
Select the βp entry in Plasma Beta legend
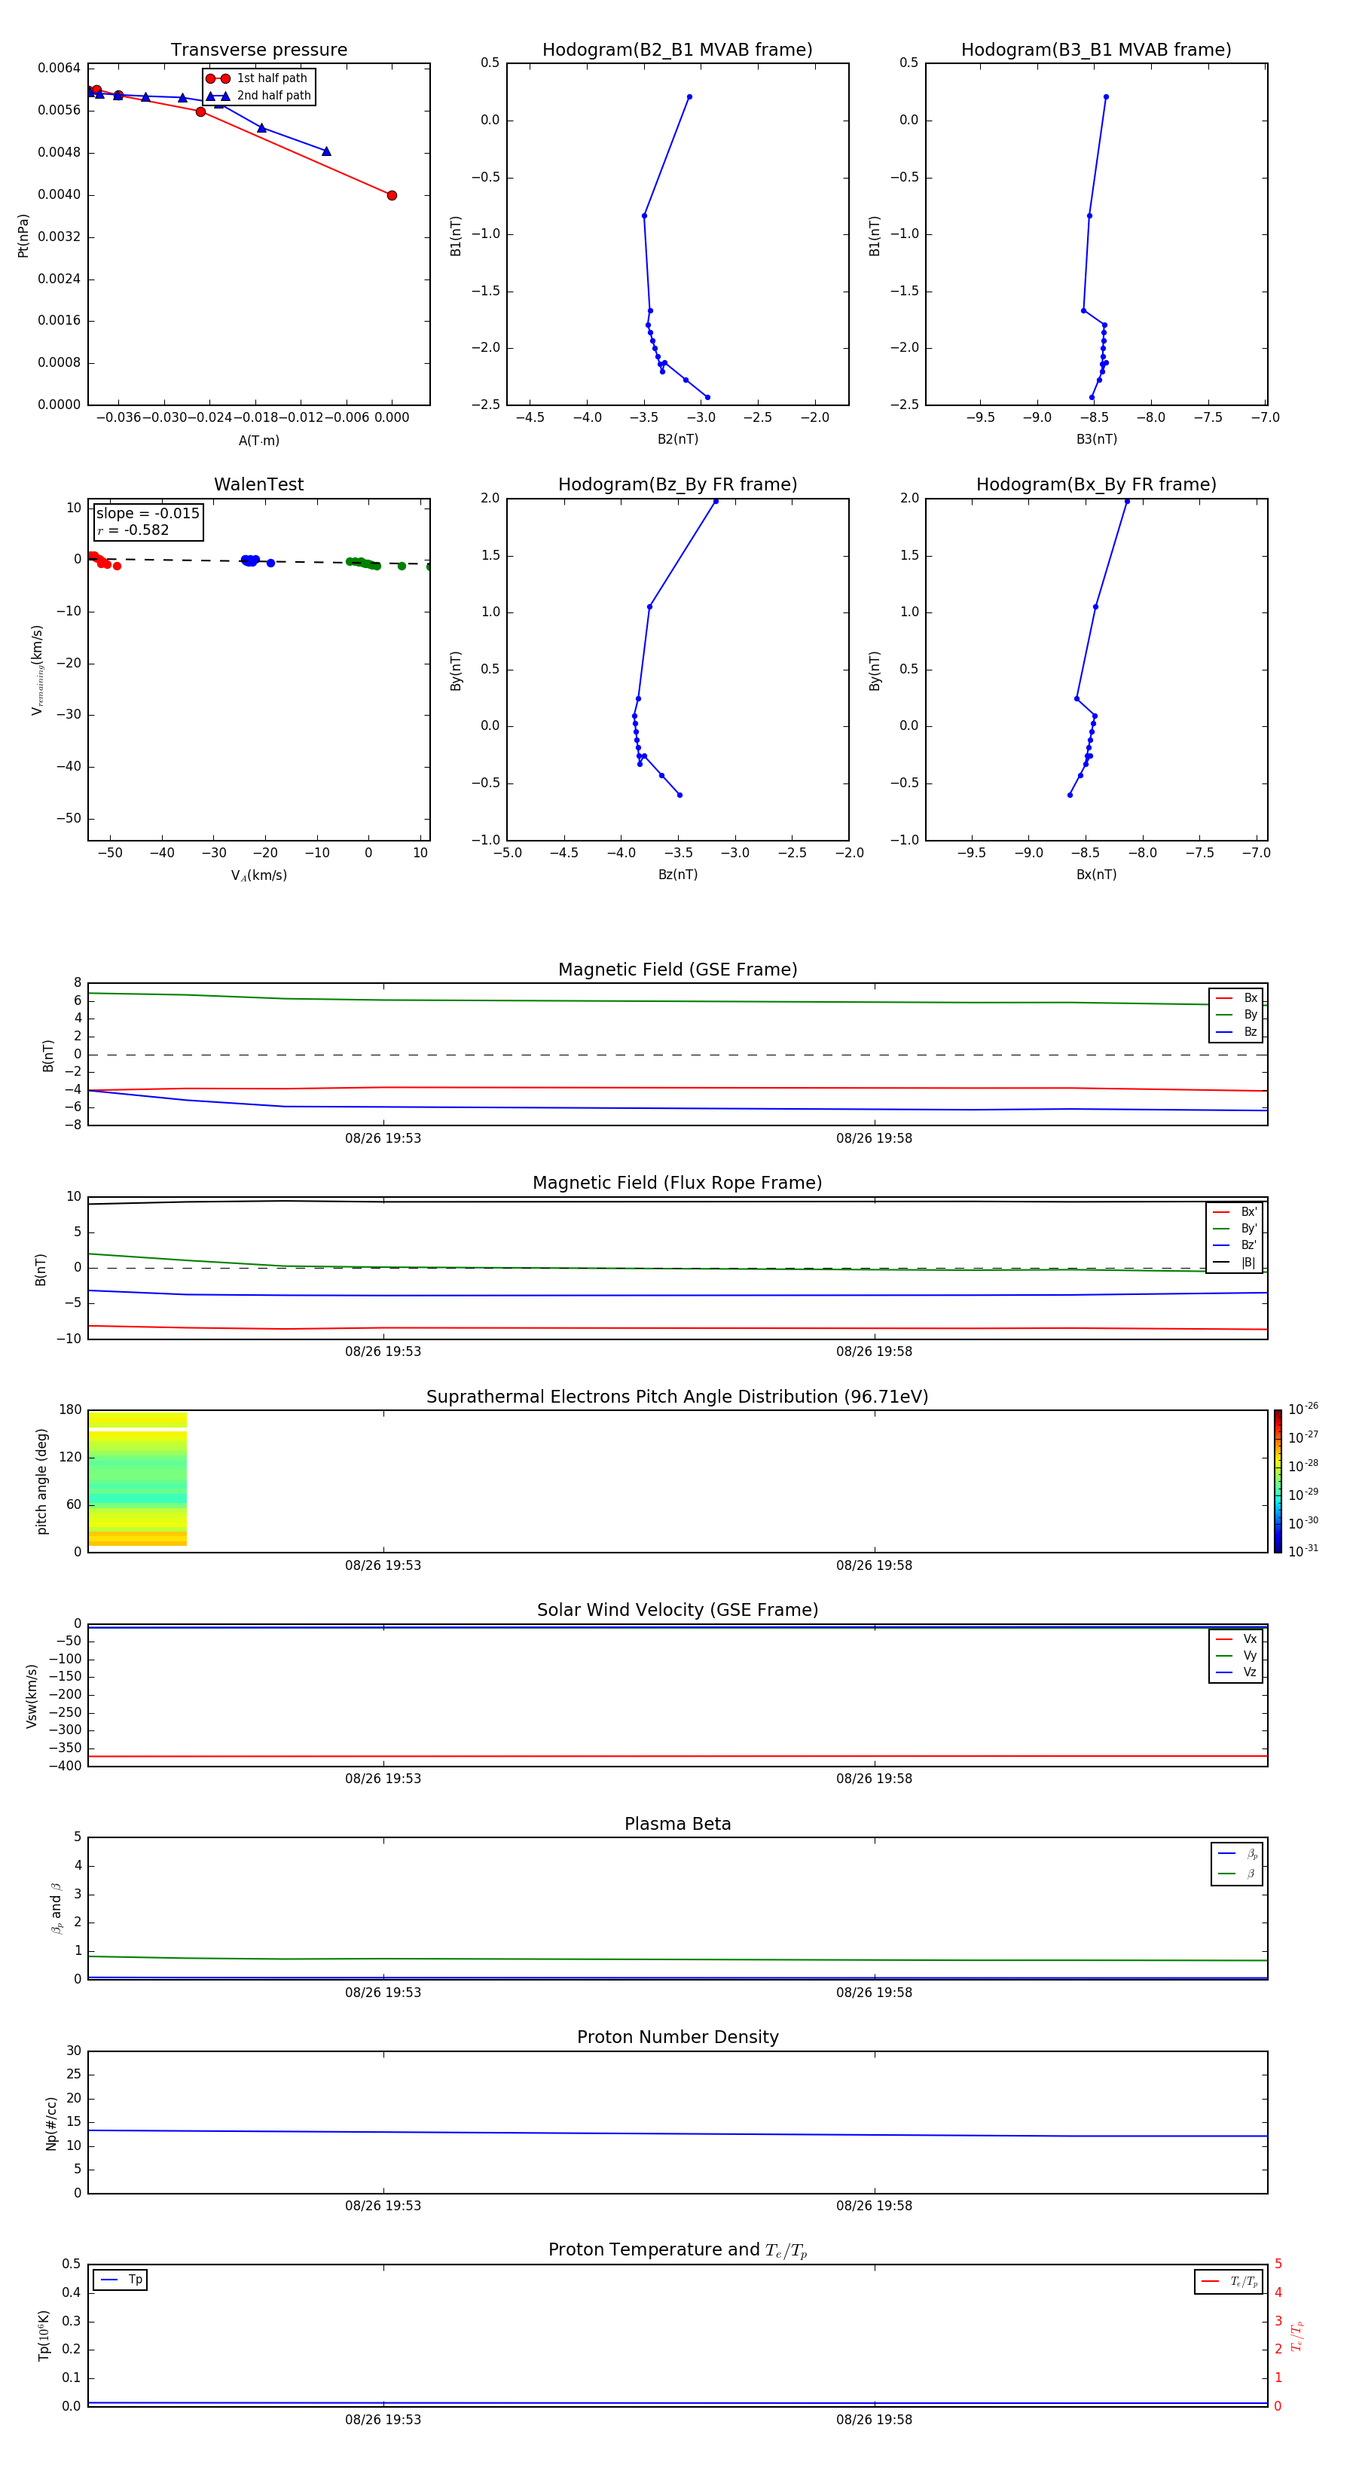point(1237,1854)
